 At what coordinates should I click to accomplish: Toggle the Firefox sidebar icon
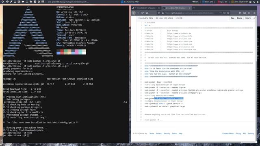(x=245, y=13)
